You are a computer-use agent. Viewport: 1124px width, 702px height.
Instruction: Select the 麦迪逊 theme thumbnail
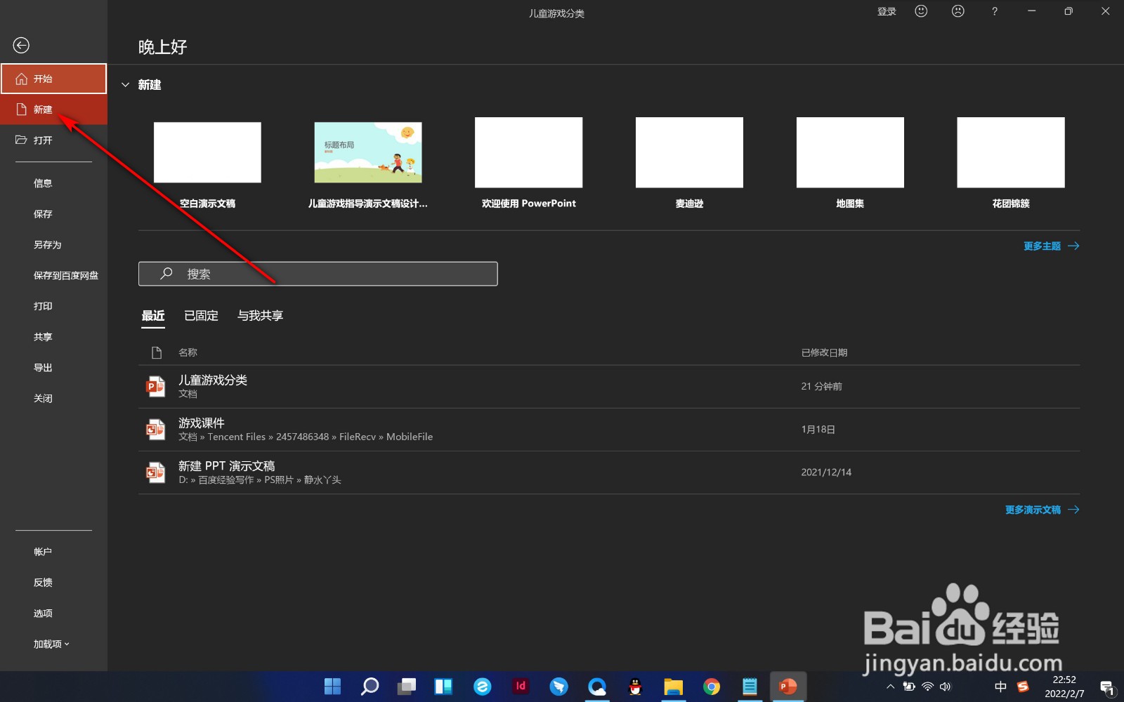tap(689, 152)
